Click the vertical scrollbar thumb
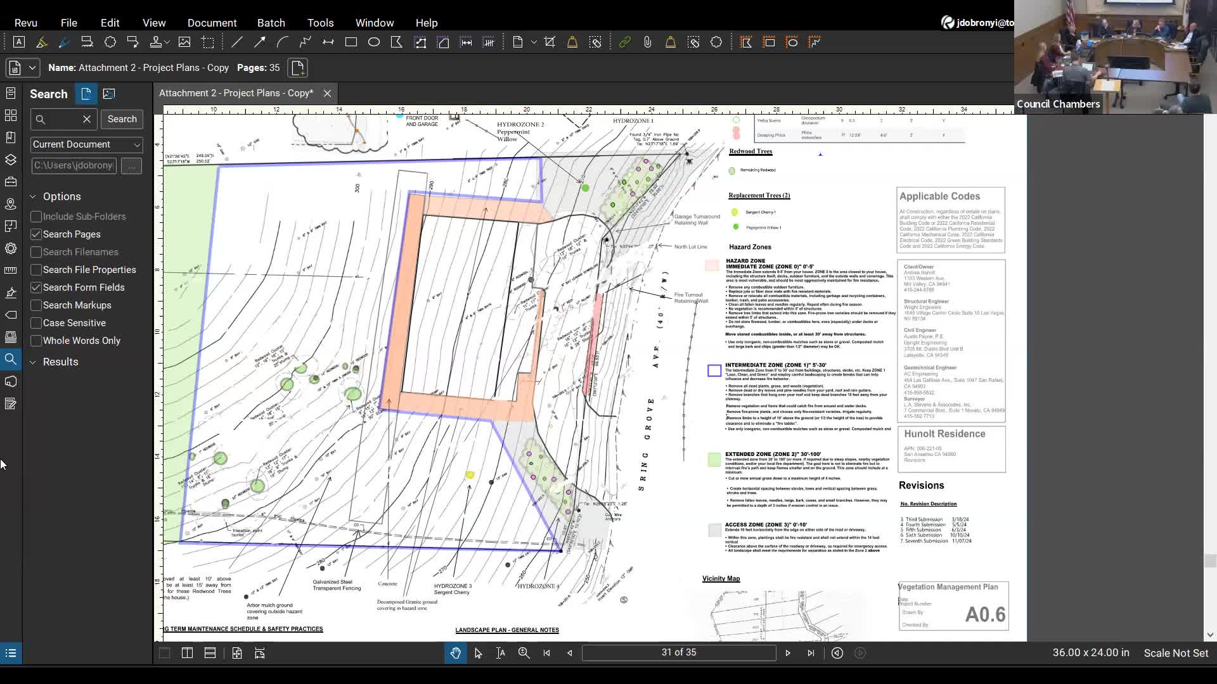Screen dimensions: 1217x684 (x=1210, y=560)
